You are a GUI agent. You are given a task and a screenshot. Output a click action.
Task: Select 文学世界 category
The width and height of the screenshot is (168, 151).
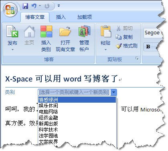coord(77,141)
